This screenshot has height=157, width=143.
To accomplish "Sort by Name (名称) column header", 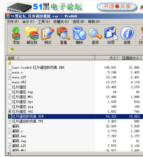I will (50, 58).
